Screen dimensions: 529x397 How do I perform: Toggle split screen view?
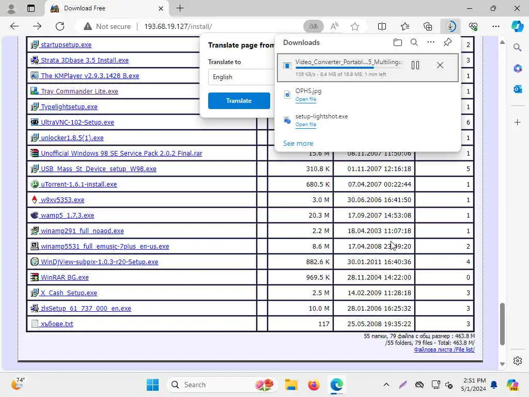pyautogui.click(x=382, y=26)
